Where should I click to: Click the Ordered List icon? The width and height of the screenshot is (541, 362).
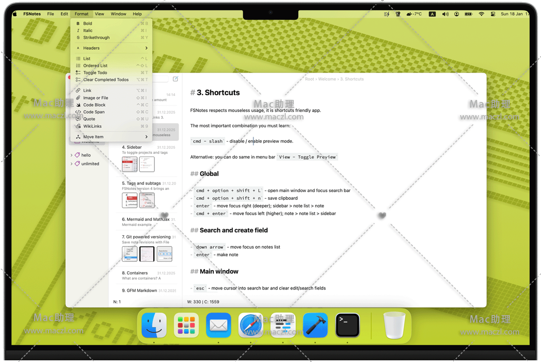78,66
